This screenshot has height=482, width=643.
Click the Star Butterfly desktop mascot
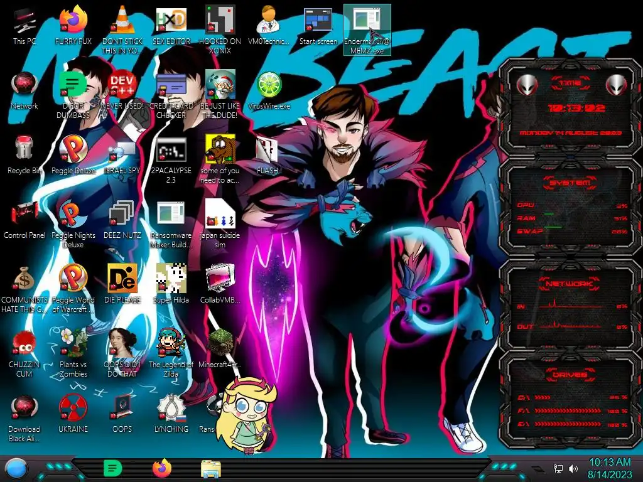[246, 415]
